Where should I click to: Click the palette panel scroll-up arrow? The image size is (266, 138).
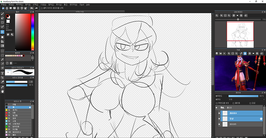pos(33,55)
